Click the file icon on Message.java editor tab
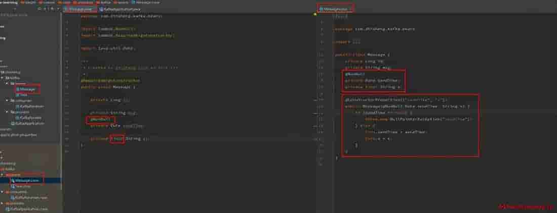Image resolution: width=557 pixels, height=213 pixels. click(67, 9)
